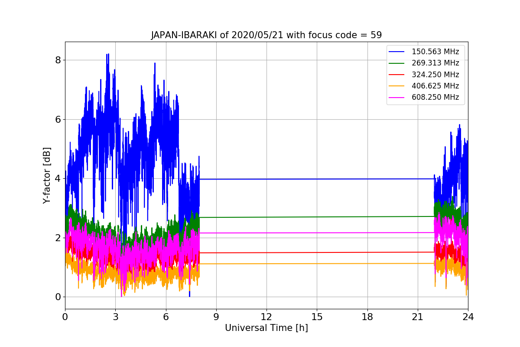Click the green legend line for 269.313 MHz
The width and height of the screenshot is (520, 347).
[397, 63]
